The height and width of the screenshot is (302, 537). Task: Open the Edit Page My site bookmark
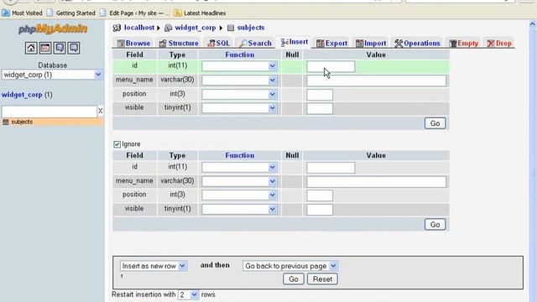[x=135, y=13]
